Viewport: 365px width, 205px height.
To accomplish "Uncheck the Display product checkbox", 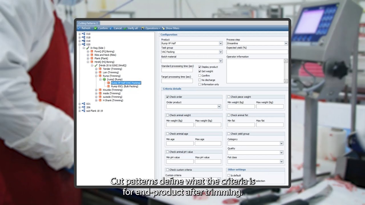I will pos(200,67).
